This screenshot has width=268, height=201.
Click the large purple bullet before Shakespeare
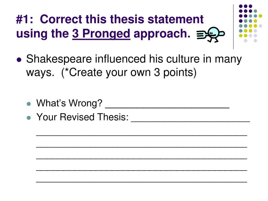pyautogui.click(x=19, y=60)
